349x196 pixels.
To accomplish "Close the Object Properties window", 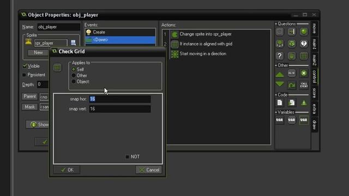I will pos(314,15).
